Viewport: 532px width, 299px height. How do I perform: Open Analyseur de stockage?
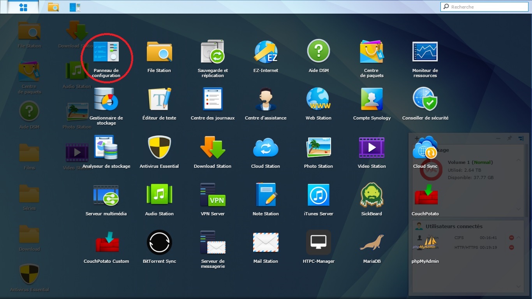point(106,148)
